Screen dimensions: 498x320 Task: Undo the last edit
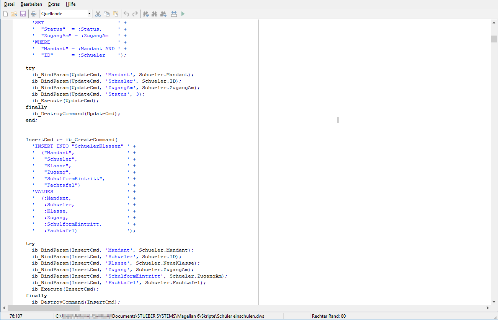126,14
